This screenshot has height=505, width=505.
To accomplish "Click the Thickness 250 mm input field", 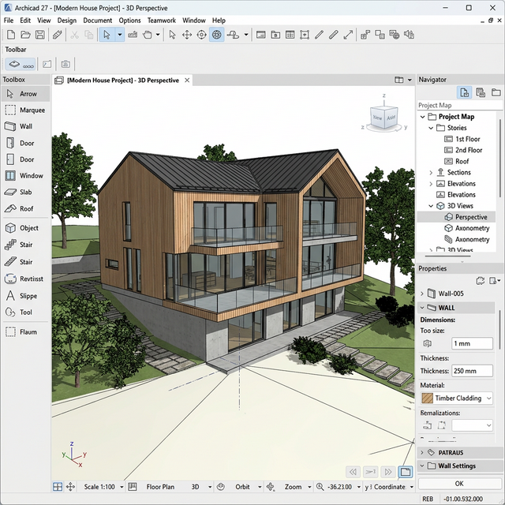I will (x=472, y=371).
